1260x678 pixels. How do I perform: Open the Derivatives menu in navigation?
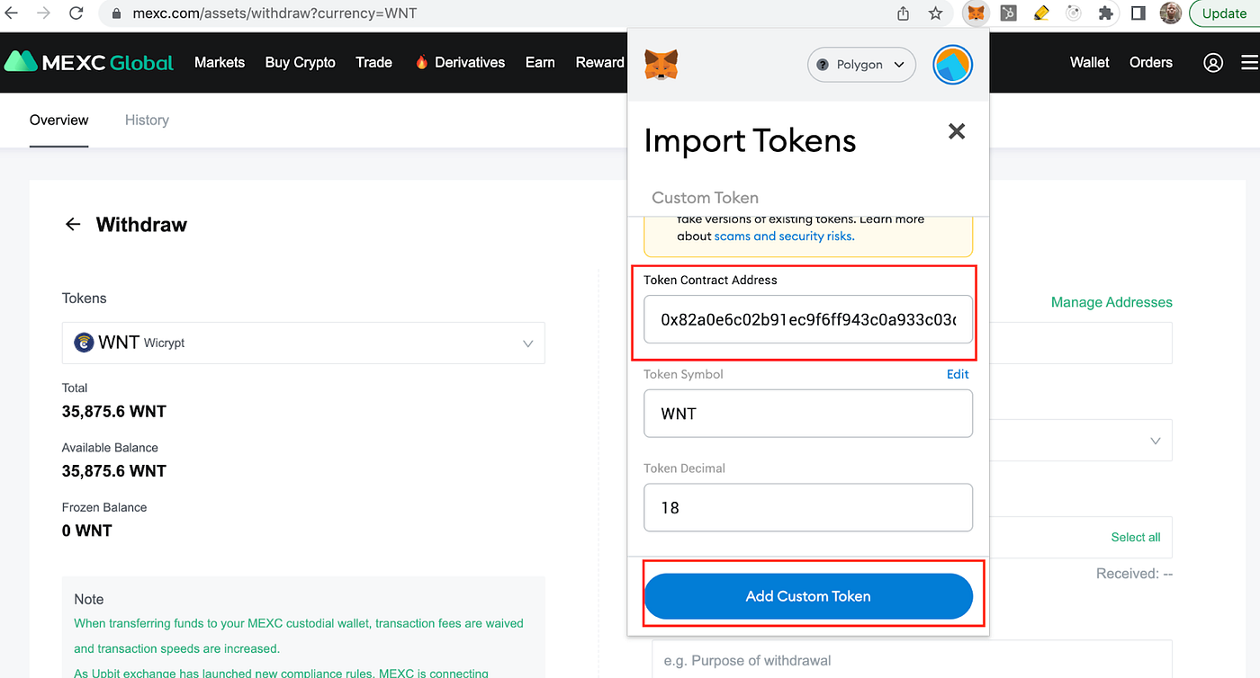pos(460,62)
